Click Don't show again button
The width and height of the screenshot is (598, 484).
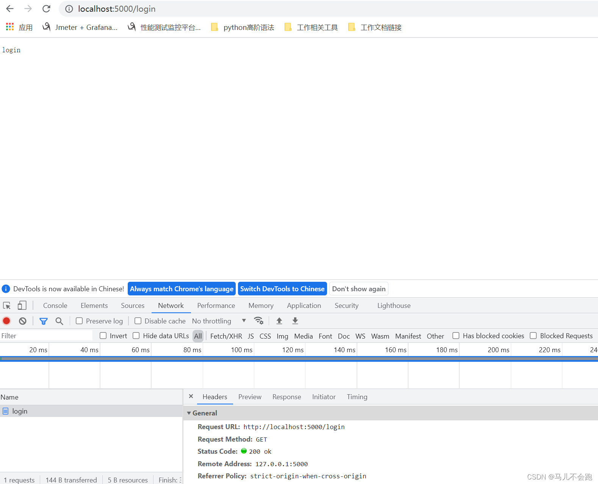[359, 289]
